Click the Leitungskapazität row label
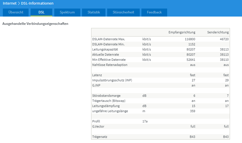The width and height of the screenshot is (242, 143). [x=105, y=49]
